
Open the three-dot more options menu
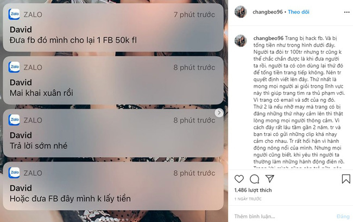pos(346,12)
